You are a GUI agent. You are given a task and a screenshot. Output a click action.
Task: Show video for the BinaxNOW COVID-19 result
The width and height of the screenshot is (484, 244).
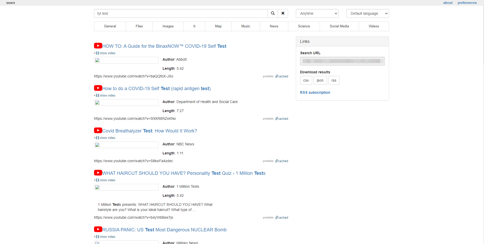click(107, 53)
